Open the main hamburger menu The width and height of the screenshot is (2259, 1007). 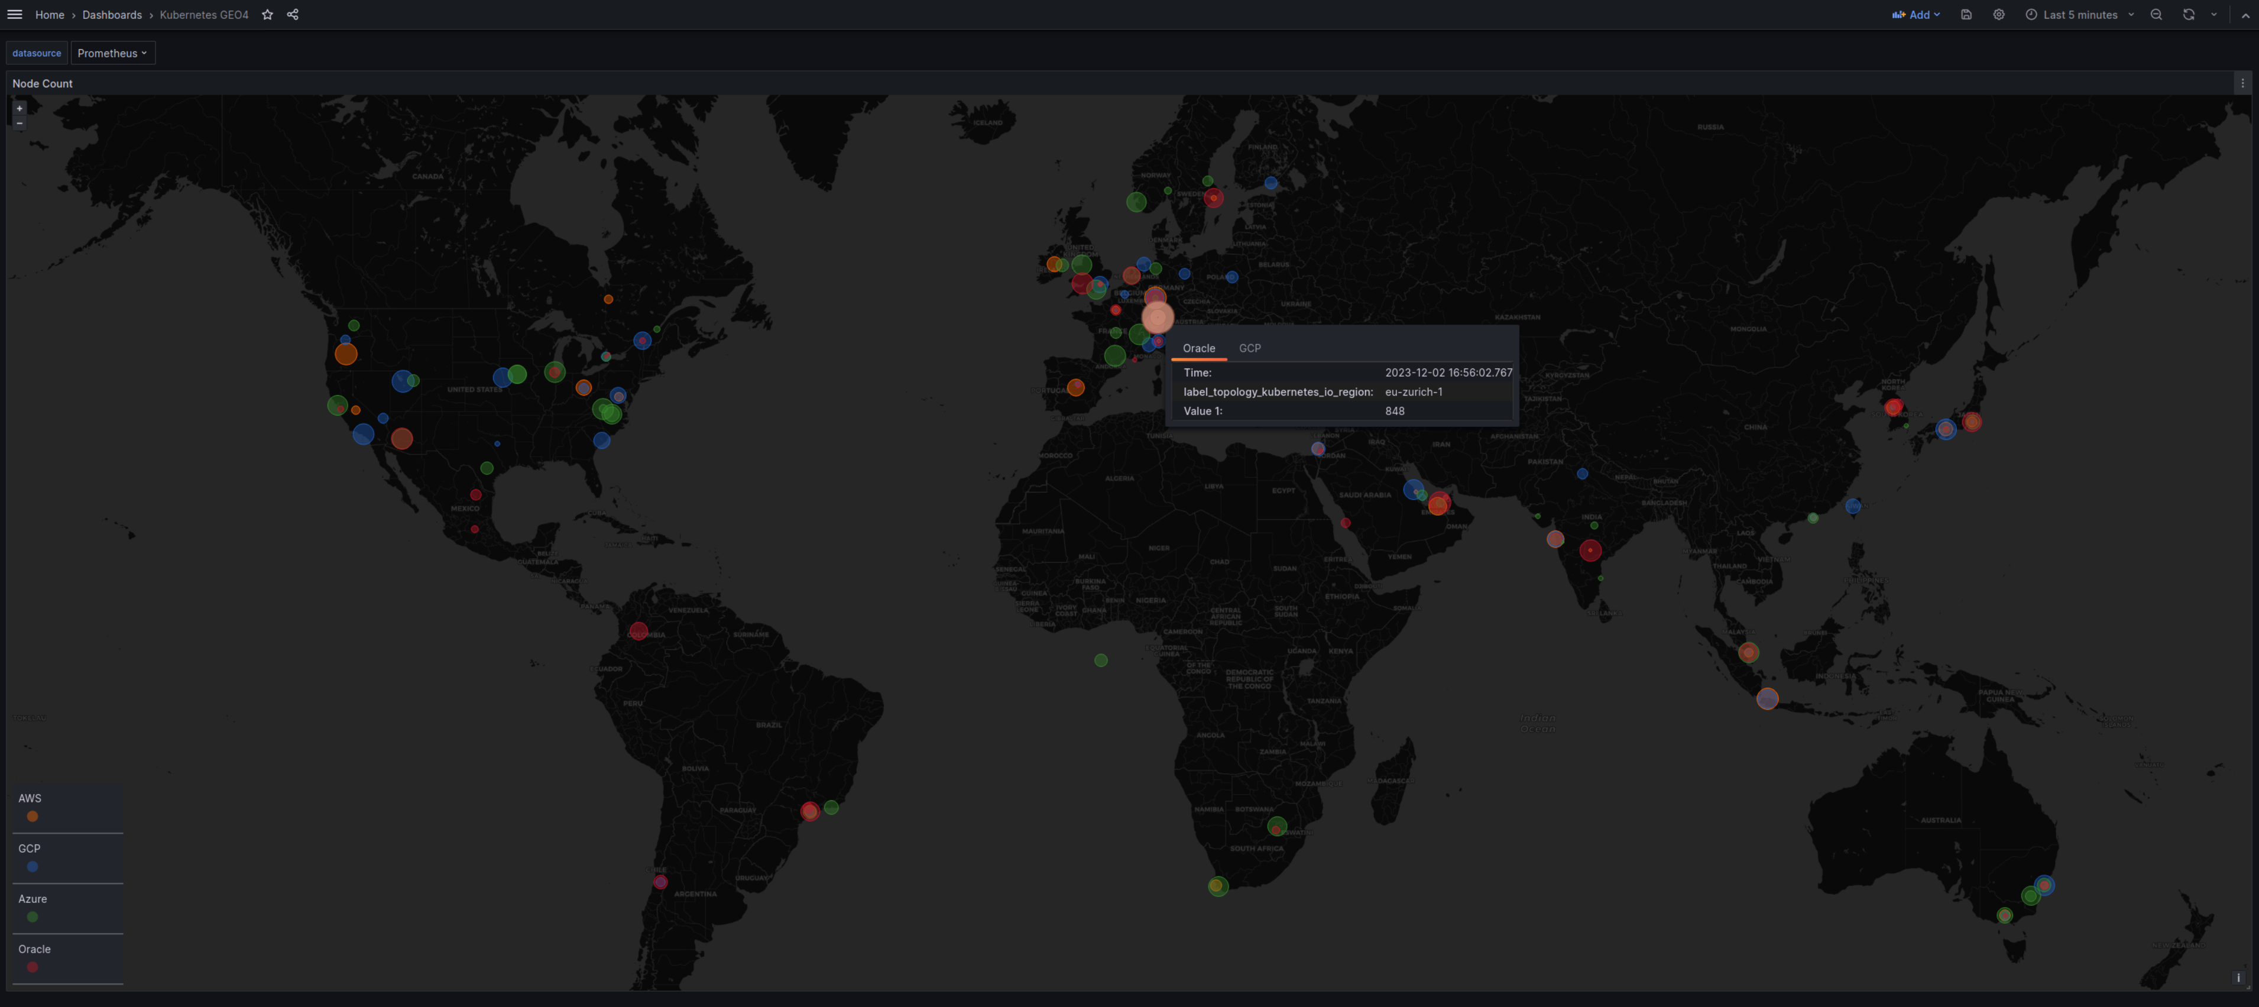(14, 14)
